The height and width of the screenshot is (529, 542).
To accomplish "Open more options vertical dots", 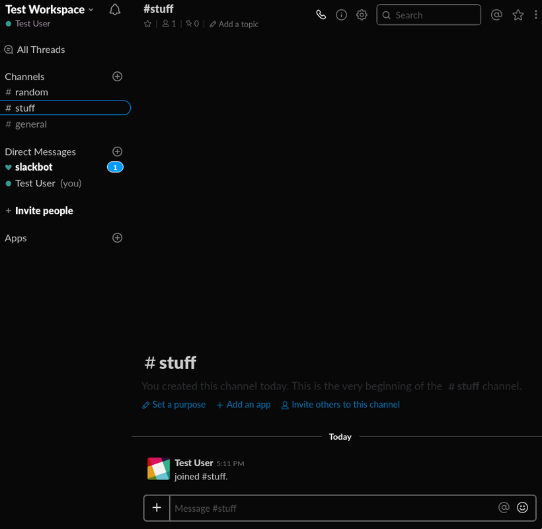I will [x=536, y=15].
